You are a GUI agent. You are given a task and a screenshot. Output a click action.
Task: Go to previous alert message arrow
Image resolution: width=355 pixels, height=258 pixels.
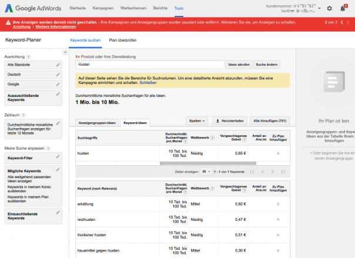[342, 22]
